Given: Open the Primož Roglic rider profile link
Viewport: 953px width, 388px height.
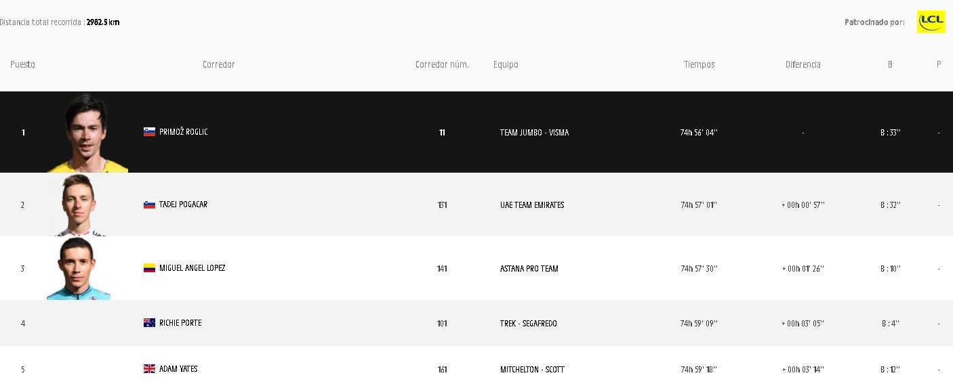Looking at the screenshot, I should 184,132.
